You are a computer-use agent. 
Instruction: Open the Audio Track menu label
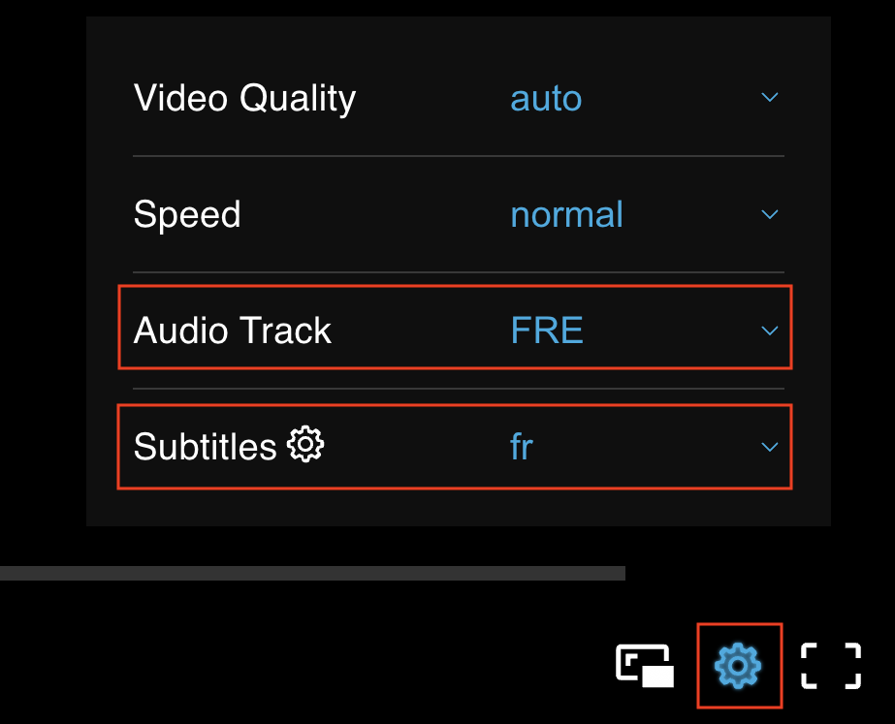pyautogui.click(x=233, y=331)
